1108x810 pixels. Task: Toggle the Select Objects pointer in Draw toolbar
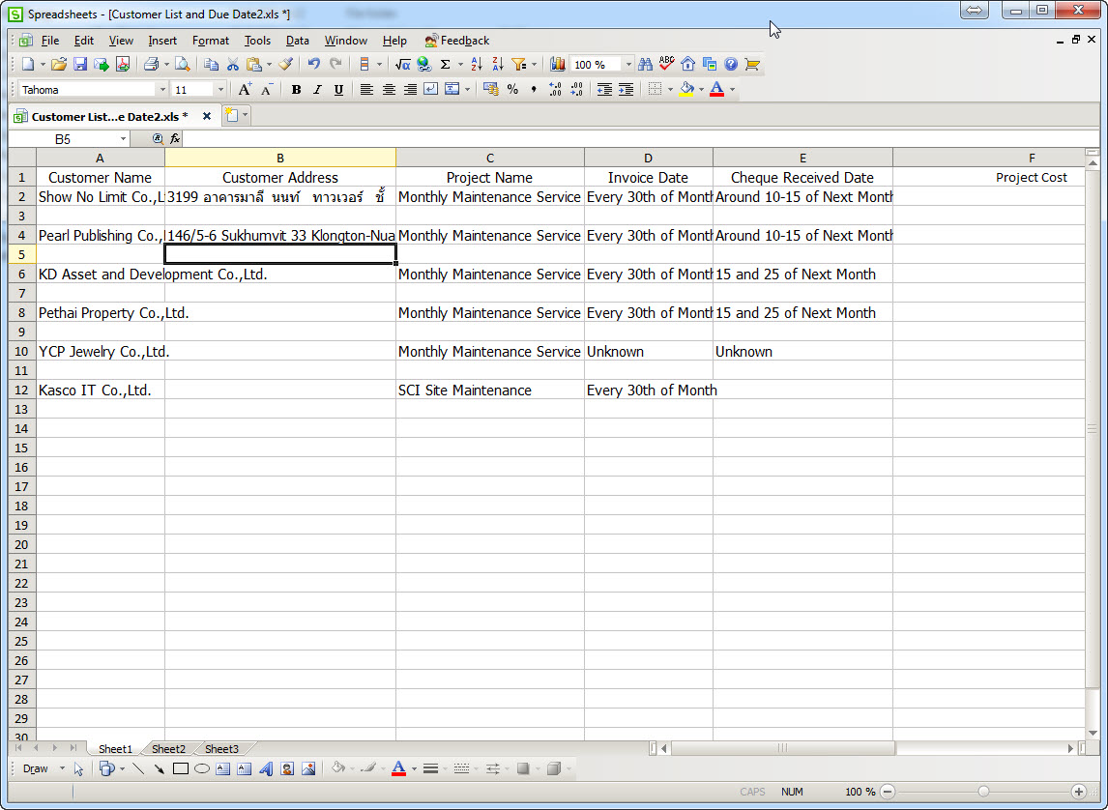(78, 768)
